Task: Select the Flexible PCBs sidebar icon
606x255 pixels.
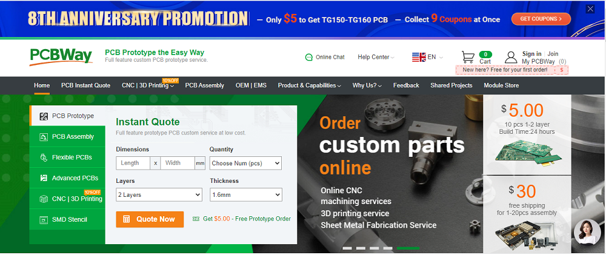Action: click(x=44, y=157)
